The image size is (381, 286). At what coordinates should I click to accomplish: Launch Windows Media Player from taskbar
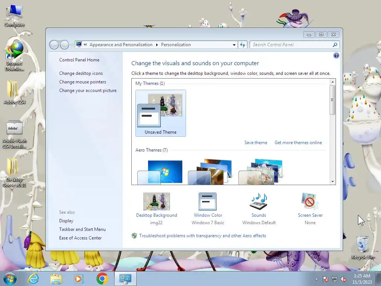pos(79,279)
